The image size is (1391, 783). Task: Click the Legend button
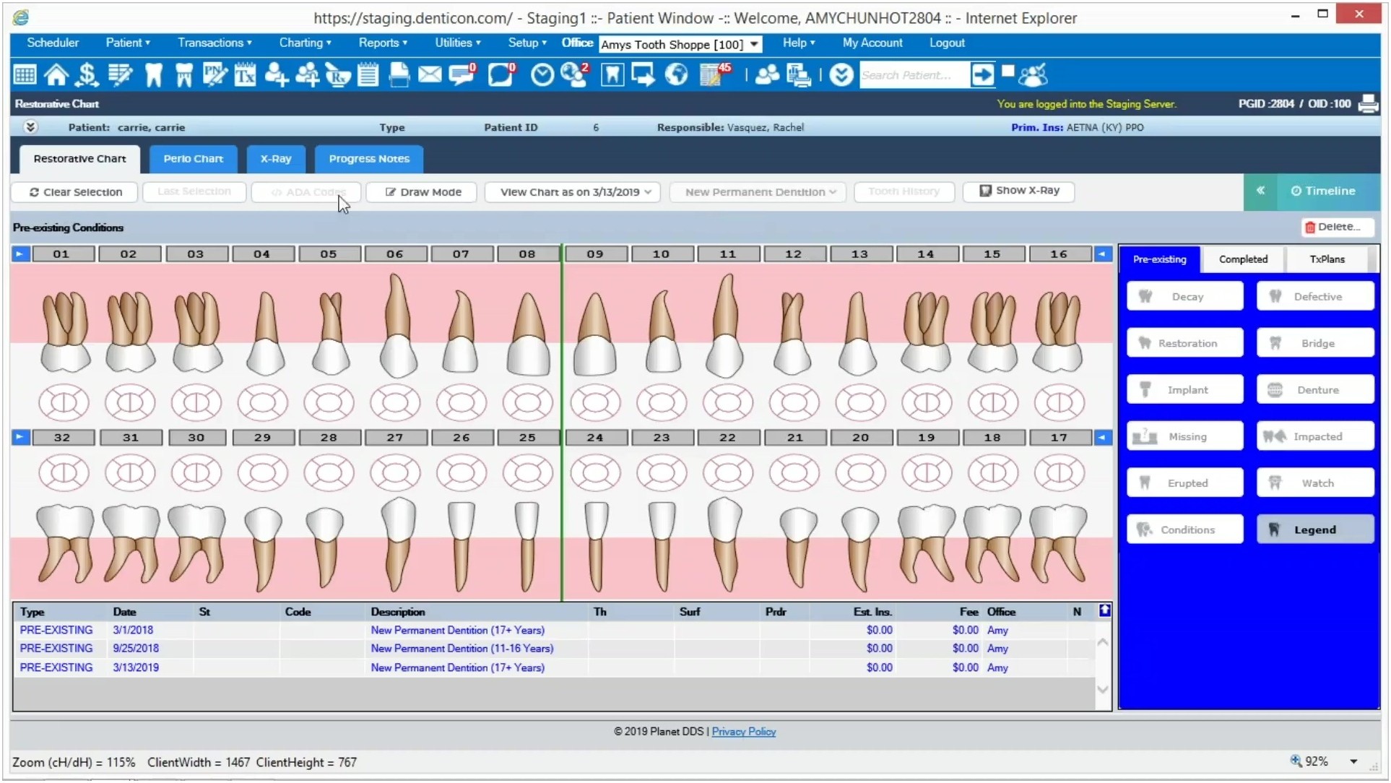tap(1315, 530)
